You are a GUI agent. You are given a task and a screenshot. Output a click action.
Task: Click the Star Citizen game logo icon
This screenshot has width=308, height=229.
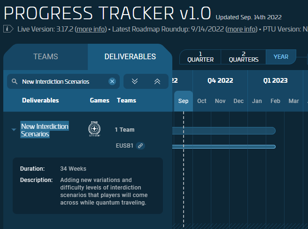[x=94, y=129]
